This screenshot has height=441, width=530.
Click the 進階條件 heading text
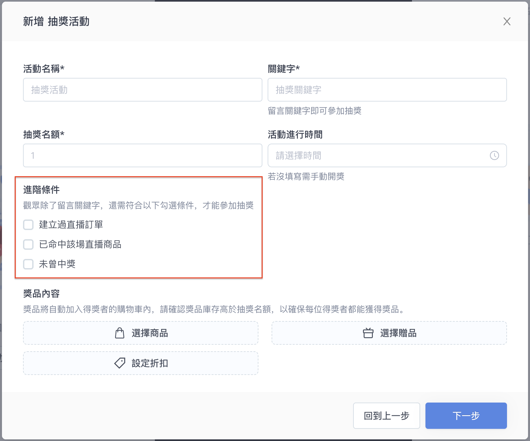point(41,190)
